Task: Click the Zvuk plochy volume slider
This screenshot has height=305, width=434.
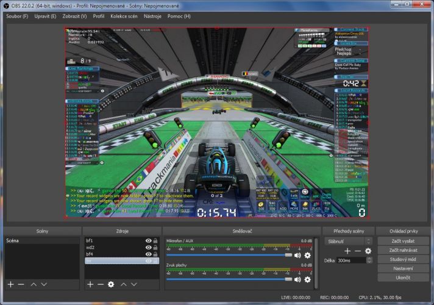Action: [x=229, y=279]
